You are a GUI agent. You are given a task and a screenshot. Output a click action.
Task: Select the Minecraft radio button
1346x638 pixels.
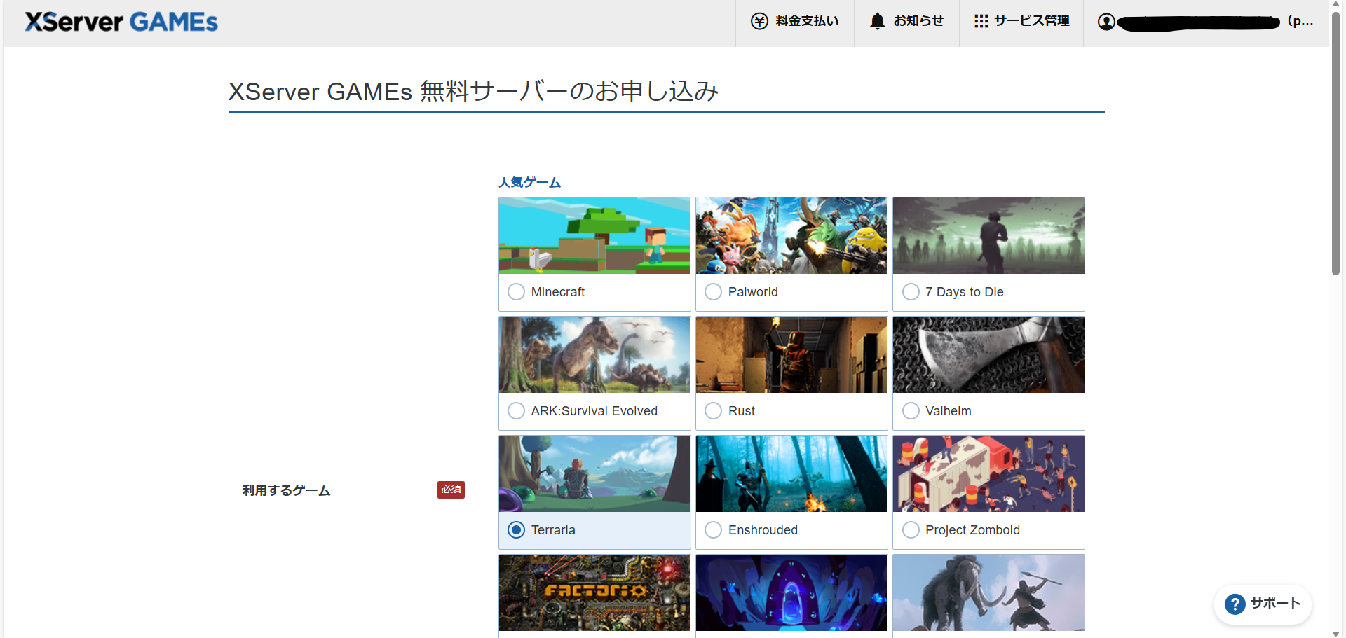[516, 292]
